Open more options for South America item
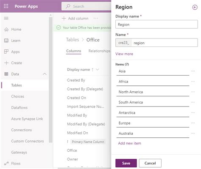201x169 pixels. [x=193, y=102]
